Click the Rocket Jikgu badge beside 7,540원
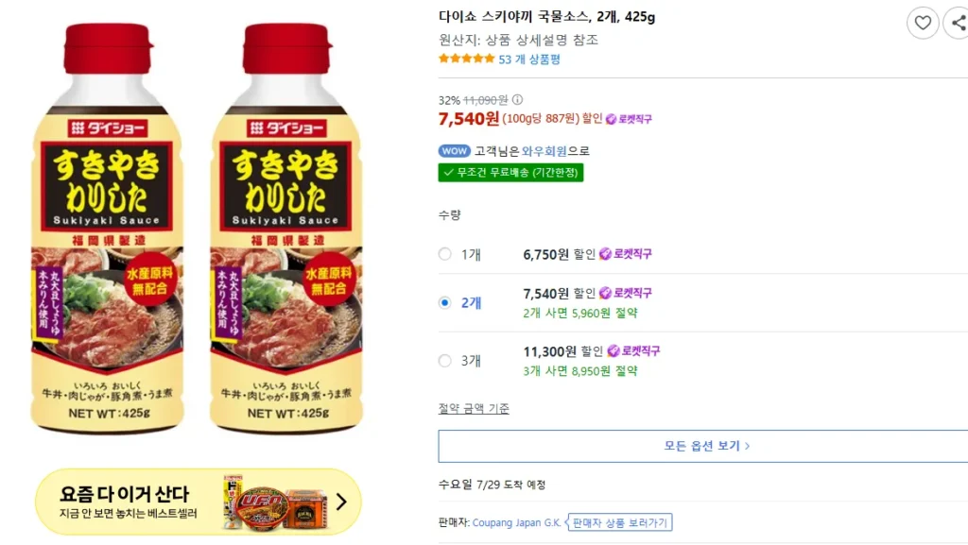 pos(629,119)
